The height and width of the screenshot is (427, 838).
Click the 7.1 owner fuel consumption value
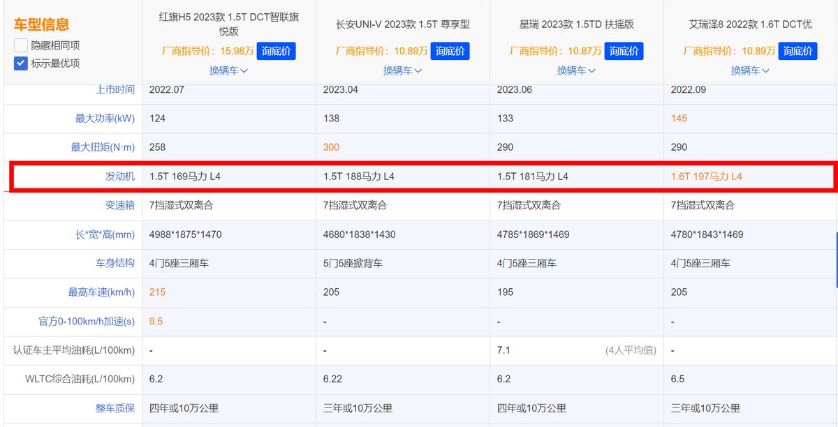(503, 350)
